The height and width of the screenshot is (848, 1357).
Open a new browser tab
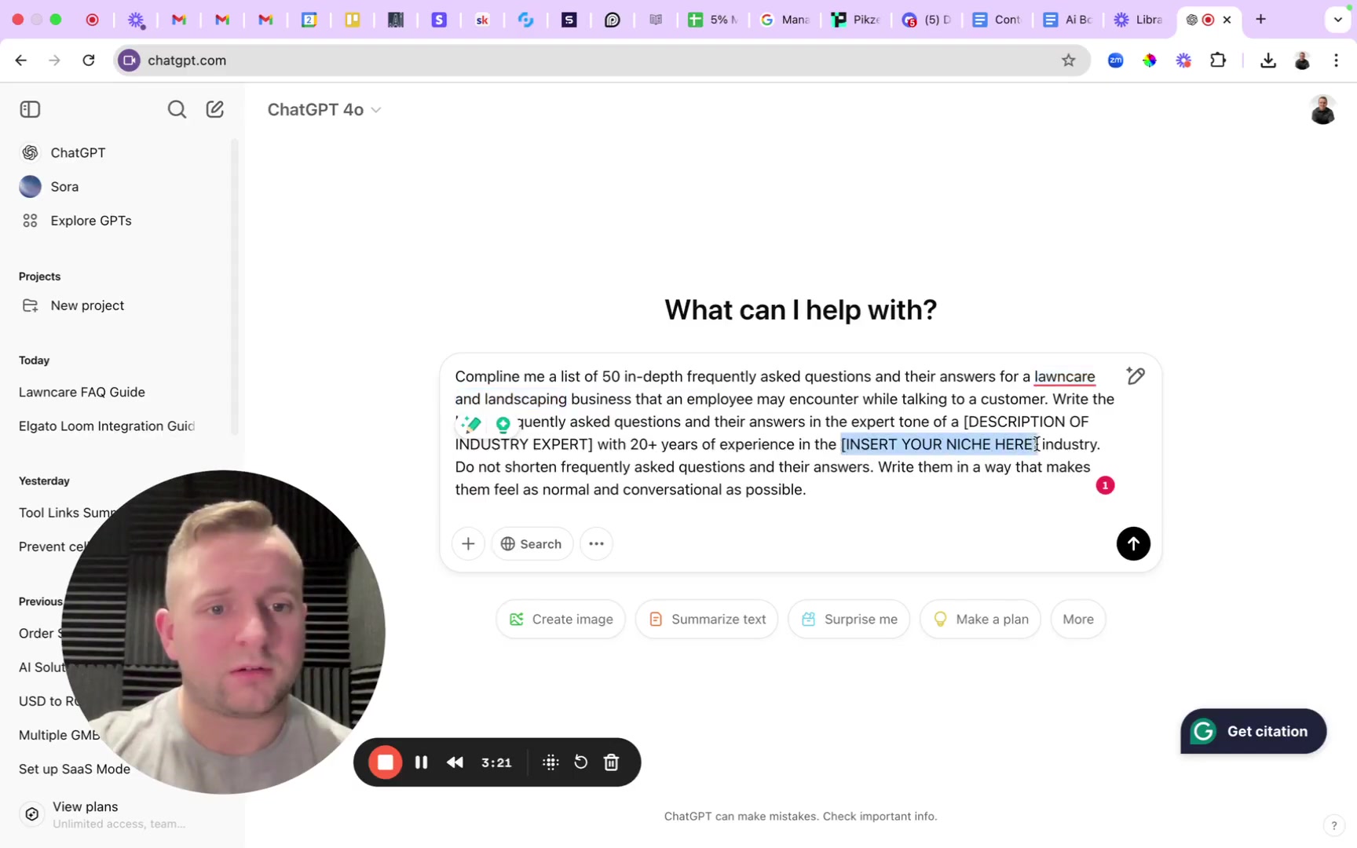coord(1260,20)
